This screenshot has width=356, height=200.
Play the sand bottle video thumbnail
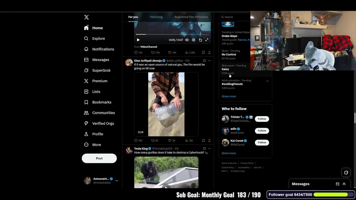(166, 104)
